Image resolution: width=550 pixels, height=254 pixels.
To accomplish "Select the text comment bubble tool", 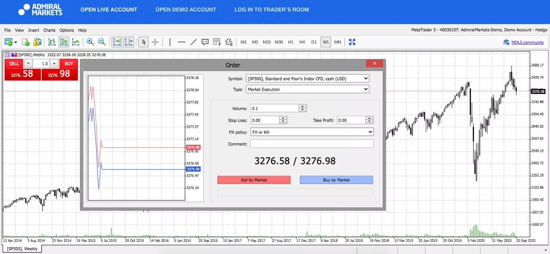I will pyautogui.click(x=205, y=42).
